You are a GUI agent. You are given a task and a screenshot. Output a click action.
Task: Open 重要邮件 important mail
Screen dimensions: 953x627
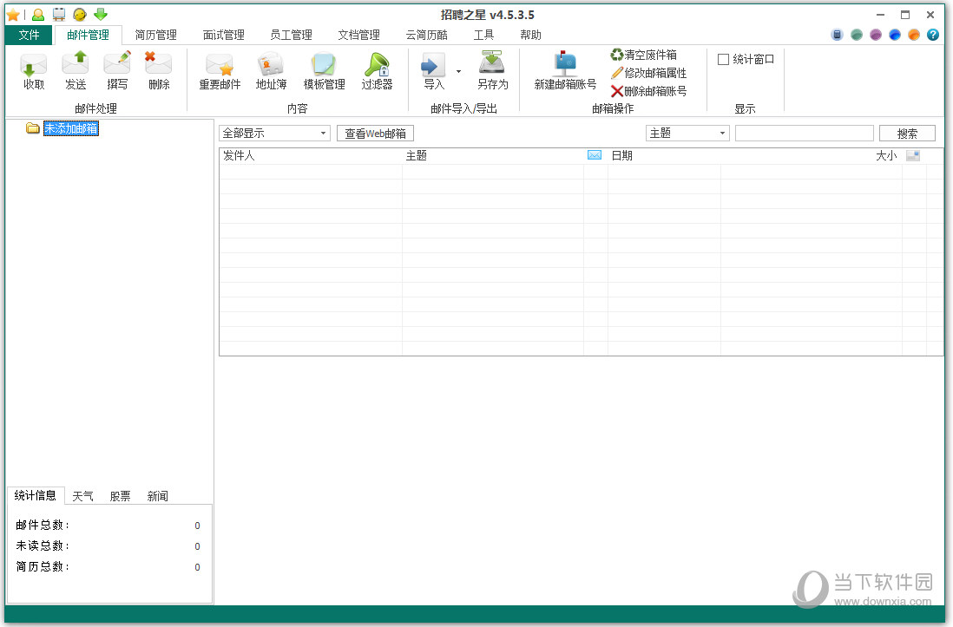[x=220, y=69]
